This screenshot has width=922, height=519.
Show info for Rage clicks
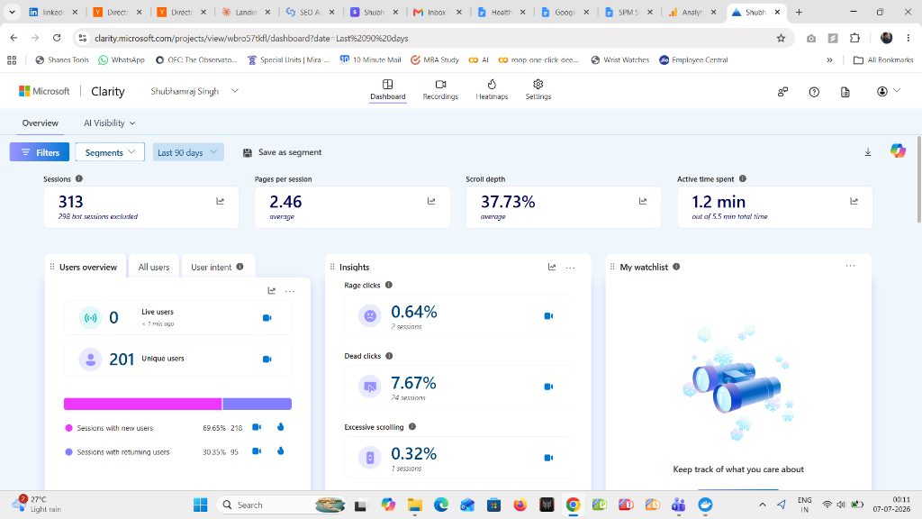pyautogui.click(x=389, y=286)
